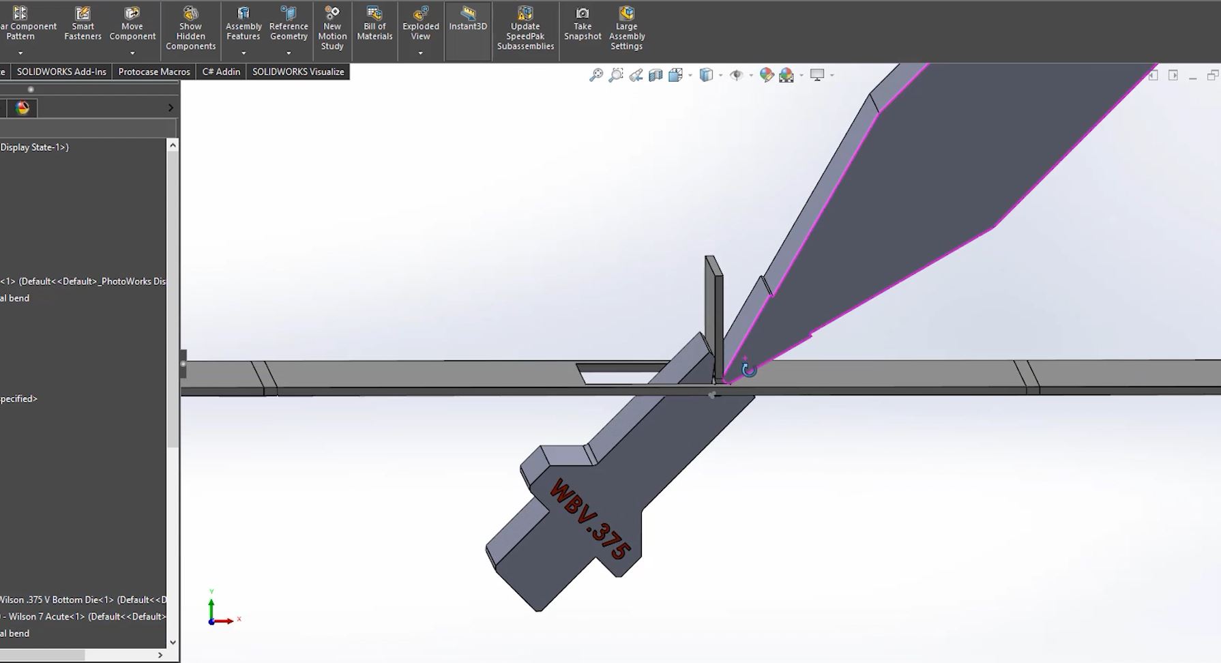
Task: Expand the Exploded View dropdown arrow
Action: tap(420, 53)
